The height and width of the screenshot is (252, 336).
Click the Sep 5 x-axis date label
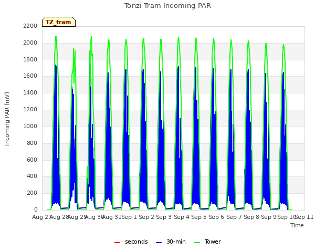click(199, 217)
